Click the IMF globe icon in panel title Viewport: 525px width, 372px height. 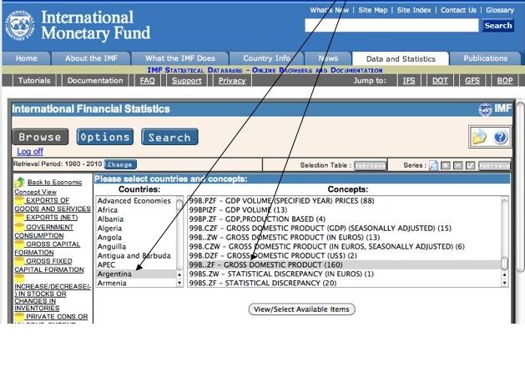pyautogui.click(x=485, y=109)
